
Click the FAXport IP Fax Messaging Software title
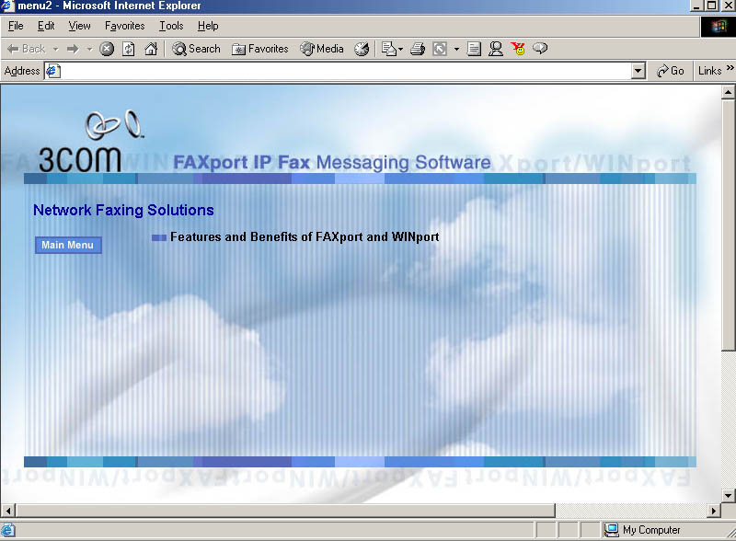coord(332,163)
